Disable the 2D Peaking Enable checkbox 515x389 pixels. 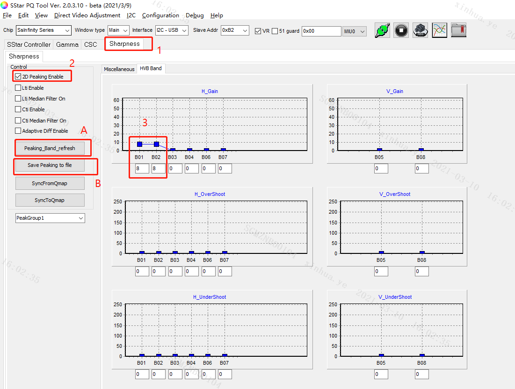coord(18,77)
